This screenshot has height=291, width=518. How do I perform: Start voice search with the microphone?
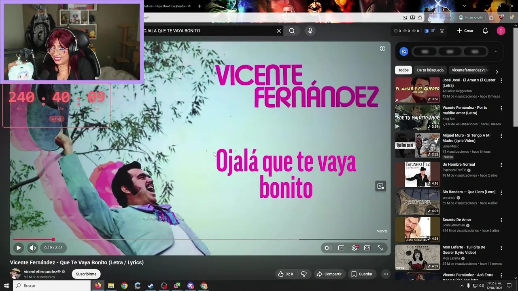point(310,31)
